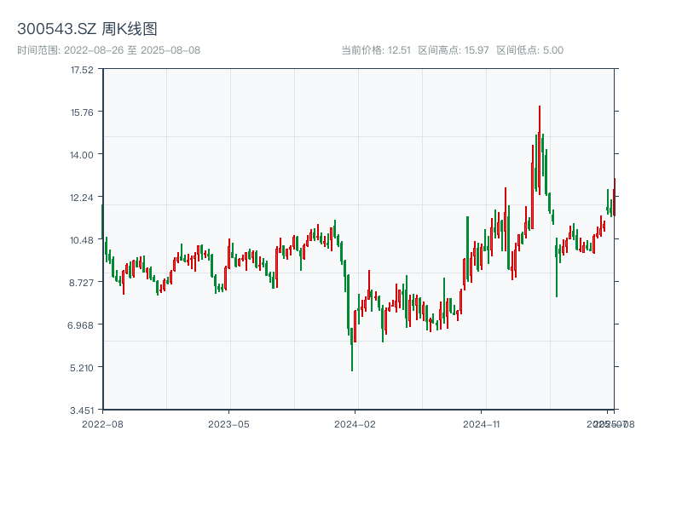Screen dimensions: 682x511
Task: Click the 2023-05 x-axis date label
Action: point(228,423)
